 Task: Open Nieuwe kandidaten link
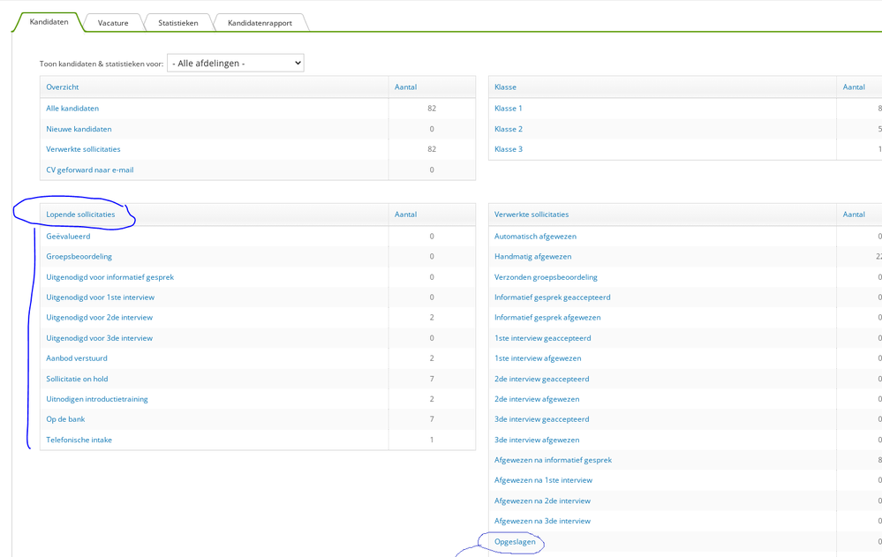click(x=79, y=129)
